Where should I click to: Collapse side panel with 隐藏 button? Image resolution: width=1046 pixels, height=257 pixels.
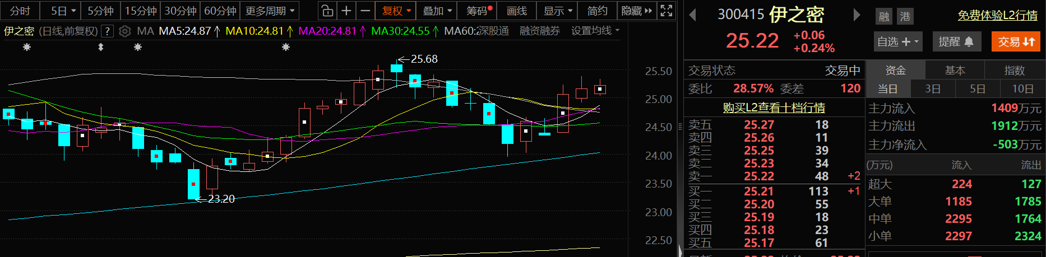click(637, 11)
